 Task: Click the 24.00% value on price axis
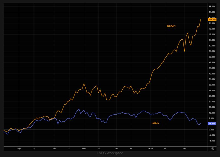(x=212, y=96)
